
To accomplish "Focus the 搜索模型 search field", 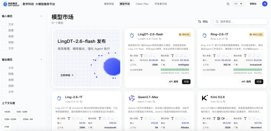I will pyautogui.click(x=240, y=22).
